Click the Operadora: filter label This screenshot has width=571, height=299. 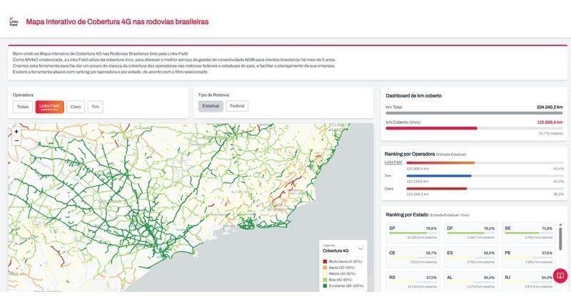(24, 95)
